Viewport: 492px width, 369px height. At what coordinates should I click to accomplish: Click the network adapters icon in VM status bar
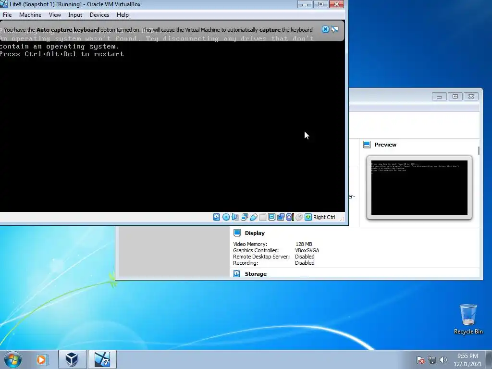[x=245, y=217]
